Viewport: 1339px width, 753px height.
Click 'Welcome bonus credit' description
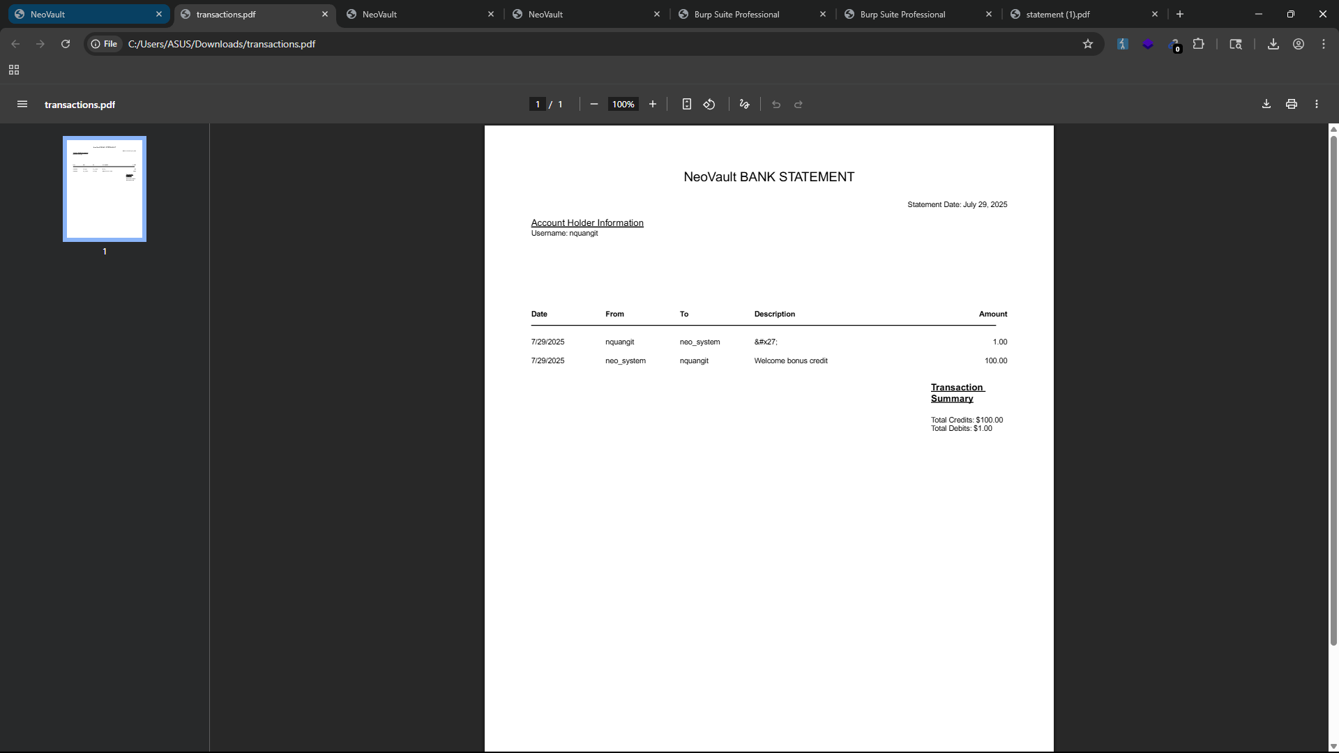pyautogui.click(x=791, y=361)
